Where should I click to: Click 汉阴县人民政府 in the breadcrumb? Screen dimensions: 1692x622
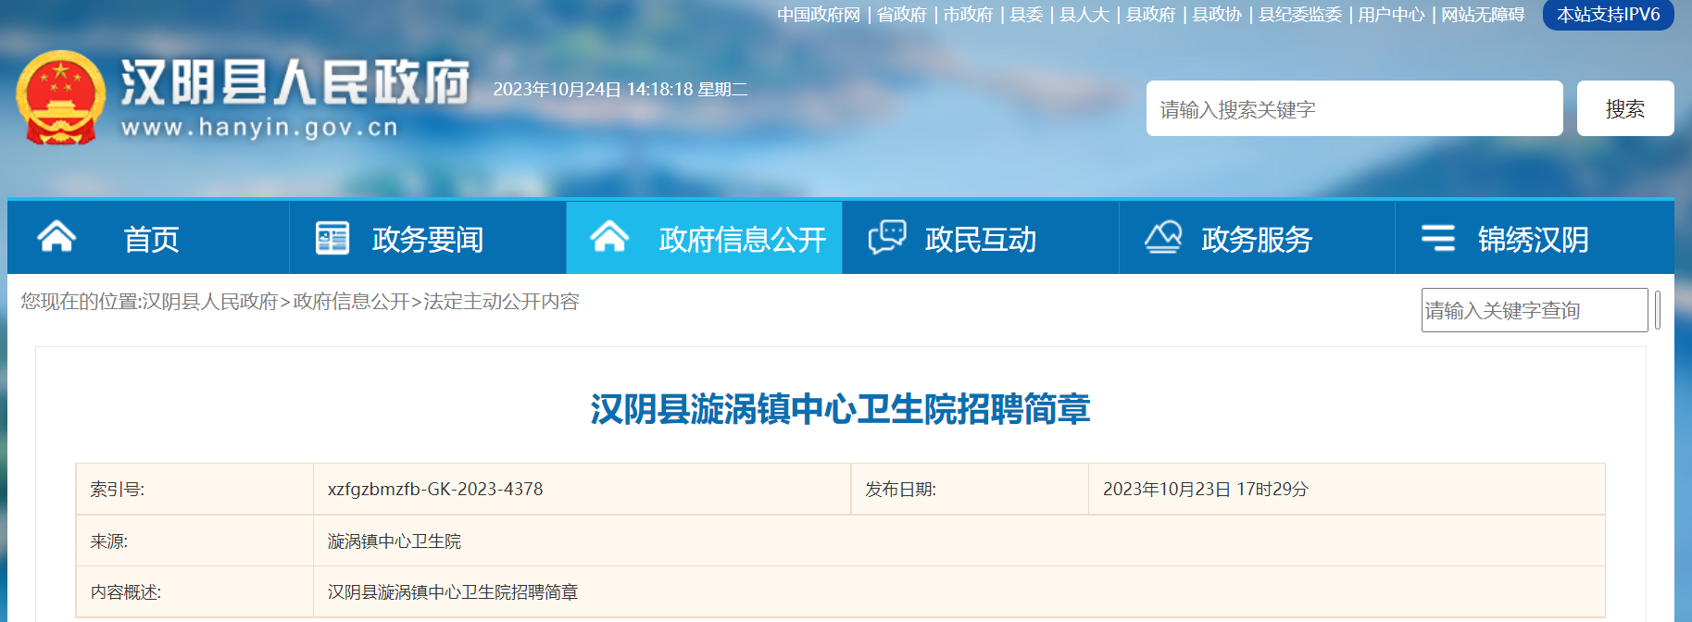pyautogui.click(x=209, y=302)
